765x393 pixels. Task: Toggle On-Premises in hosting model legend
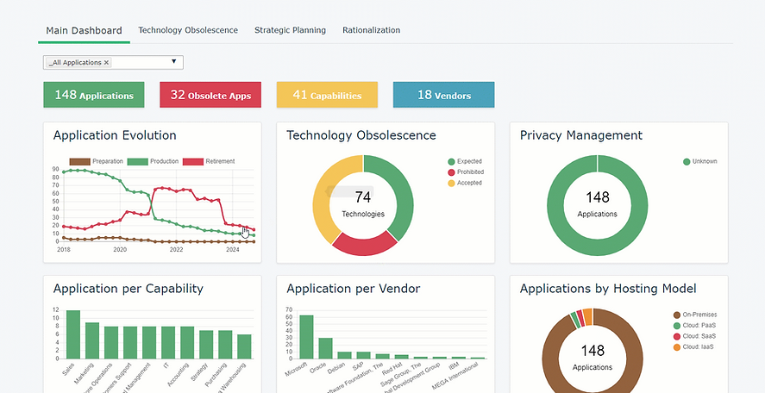pos(694,315)
